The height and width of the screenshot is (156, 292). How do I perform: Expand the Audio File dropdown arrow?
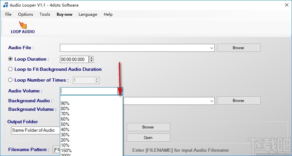click(212, 48)
